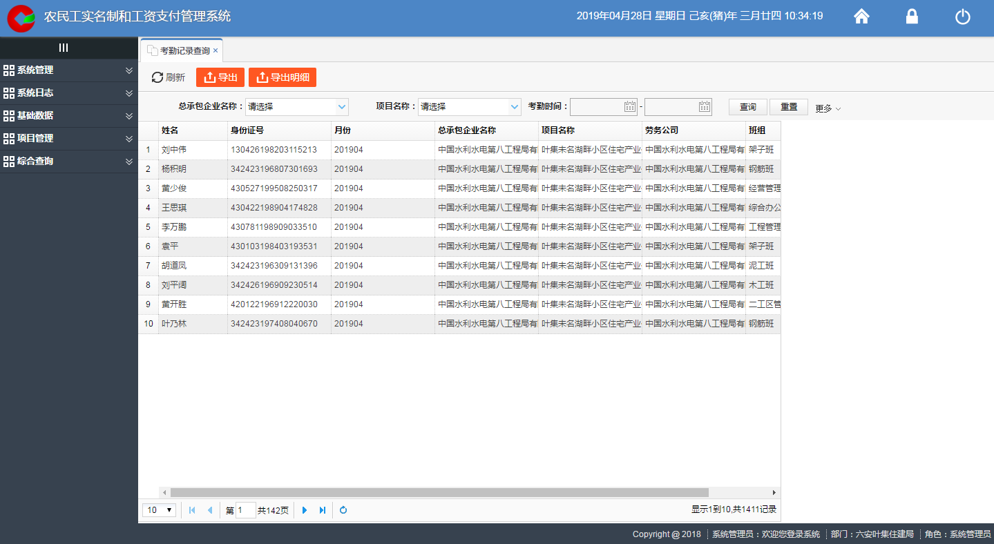
Task: Go to previous page of results
Action: coord(210,510)
